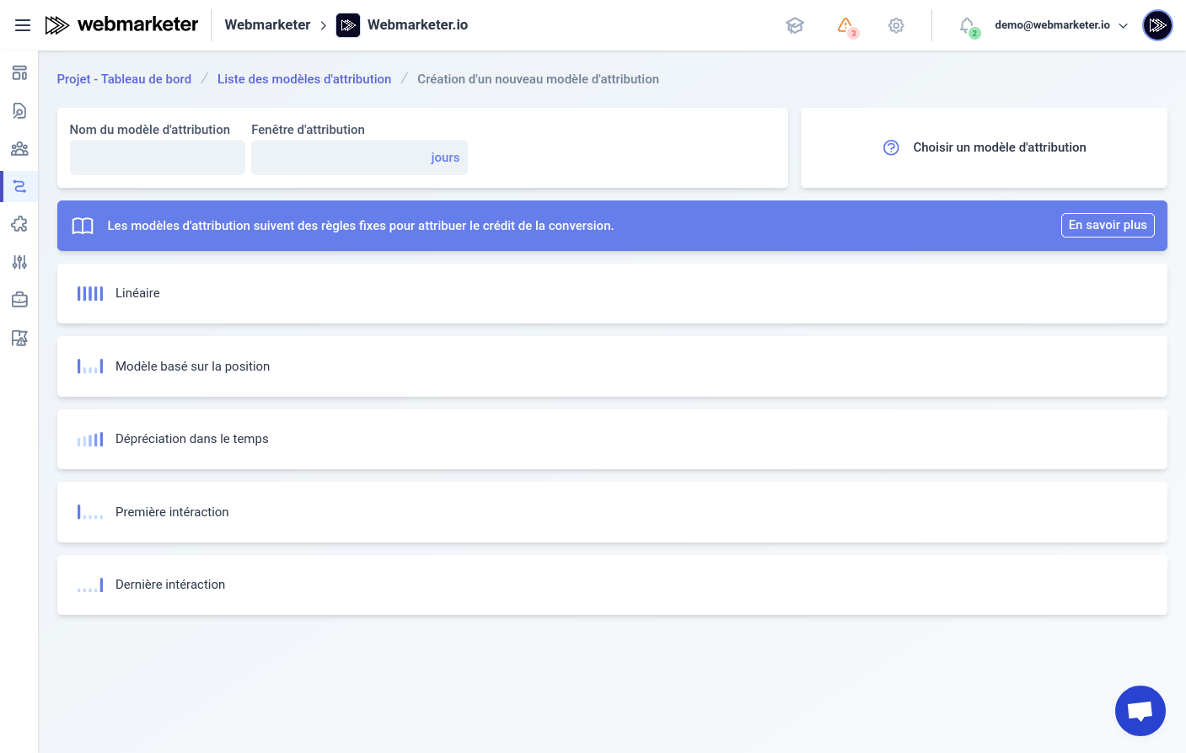Viewport: 1186px width, 753px height.
Task: Click the first interaction bars icon
Action: [90, 512]
